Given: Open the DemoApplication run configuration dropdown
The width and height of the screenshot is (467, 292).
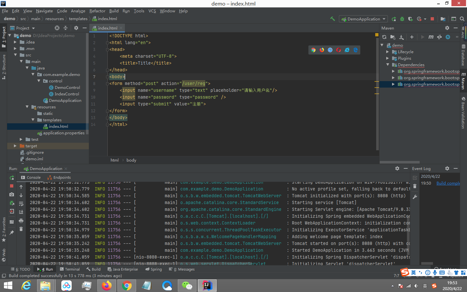Looking at the screenshot, I should pyautogui.click(x=364, y=19).
